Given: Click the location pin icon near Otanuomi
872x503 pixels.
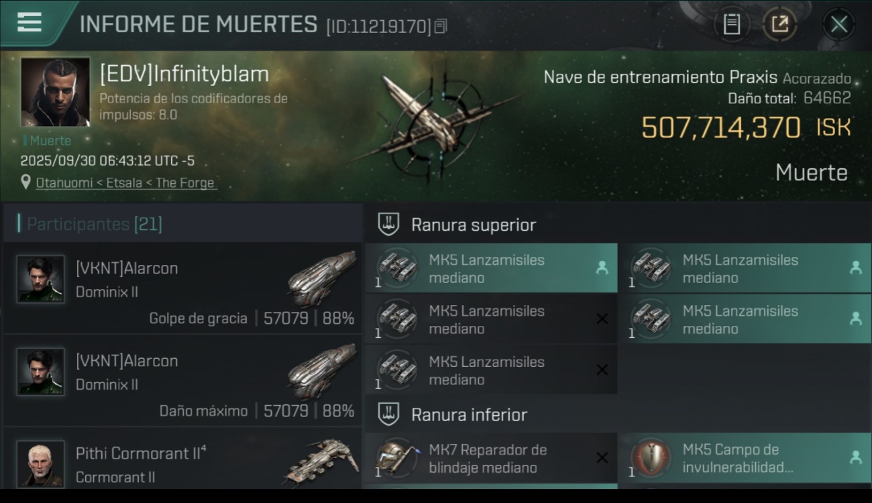Looking at the screenshot, I should tap(26, 182).
